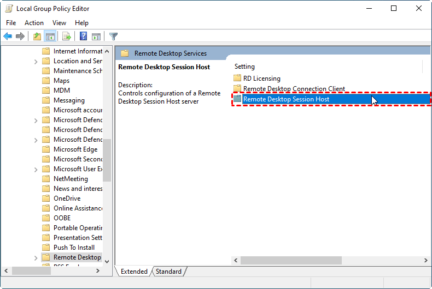Click the Local Group Policy Editor title icon
432x289 pixels.
[9, 9]
